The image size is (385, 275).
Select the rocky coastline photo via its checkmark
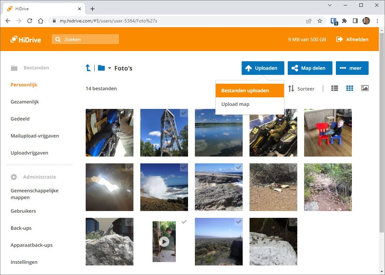coord(238,167)
